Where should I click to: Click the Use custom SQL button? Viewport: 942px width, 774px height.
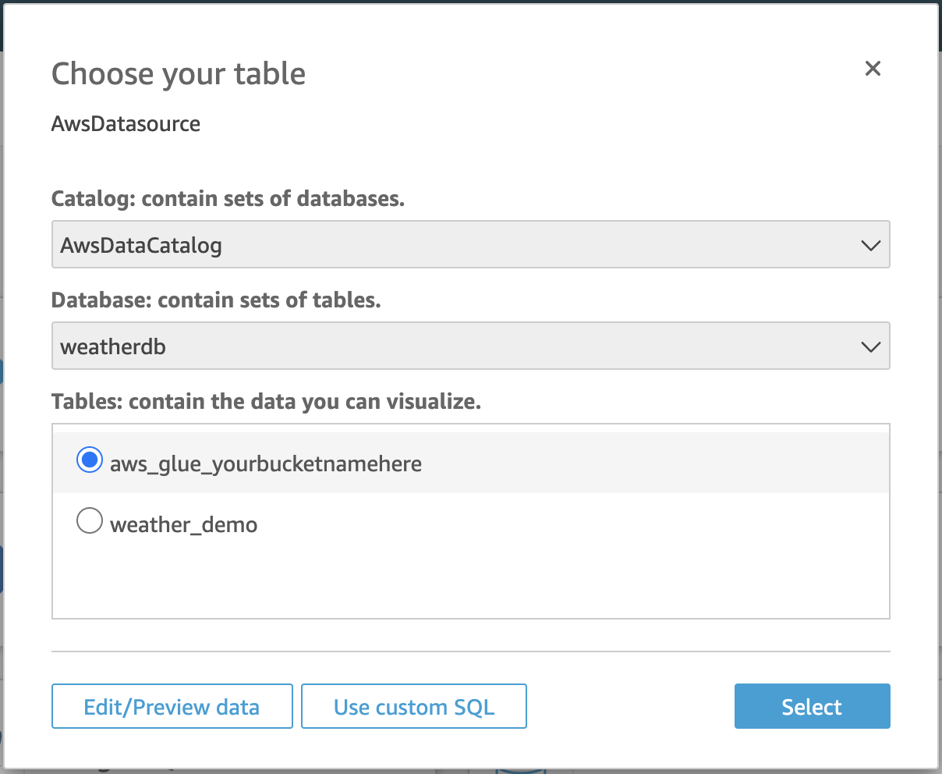pyautogui.click(x=414, y=706)
